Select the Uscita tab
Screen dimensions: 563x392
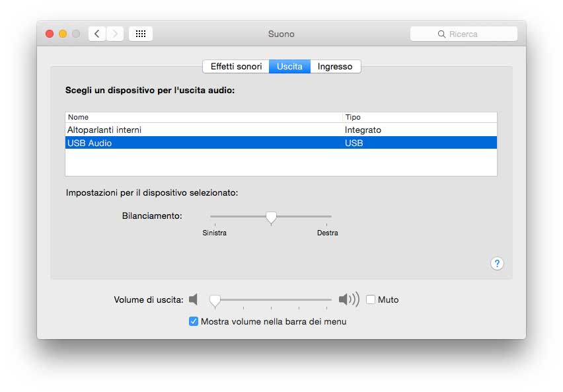coord(289,67)
